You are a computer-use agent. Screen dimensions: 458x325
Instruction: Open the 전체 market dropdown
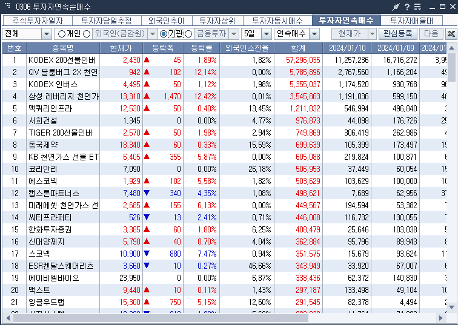coord(47,34)
